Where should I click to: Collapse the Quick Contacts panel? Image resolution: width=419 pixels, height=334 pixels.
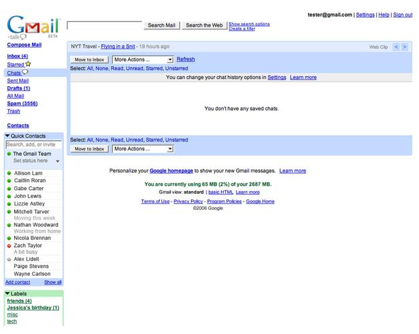8,136
